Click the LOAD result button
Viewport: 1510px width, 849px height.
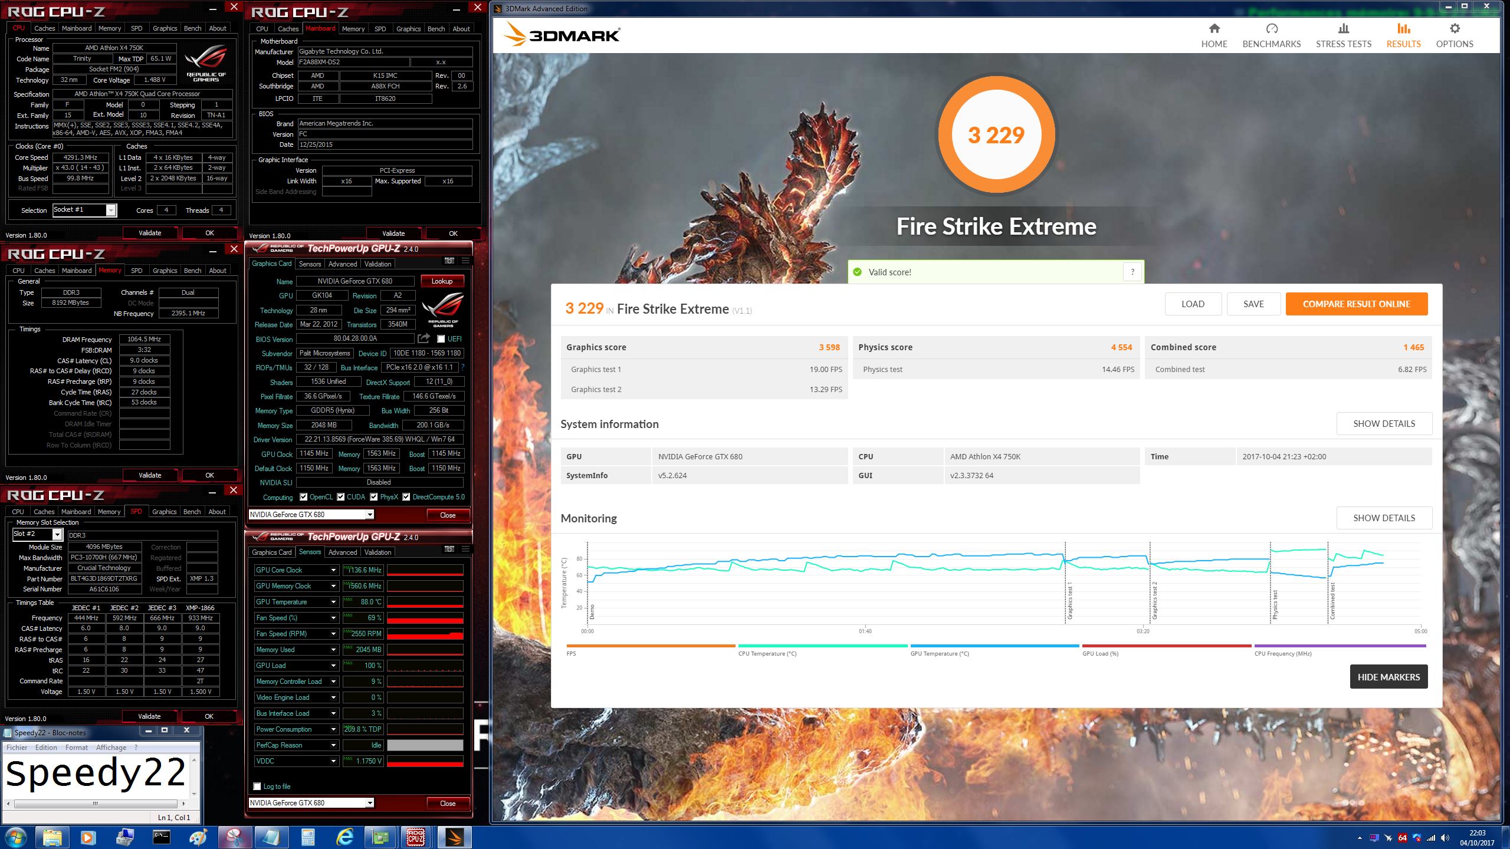(1193, 304)
